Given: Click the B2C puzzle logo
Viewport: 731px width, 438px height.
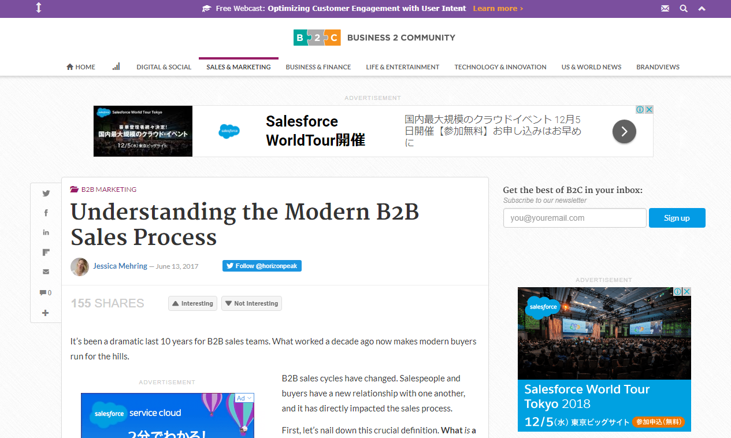Looking at the screenshot, I should (317, 38).
